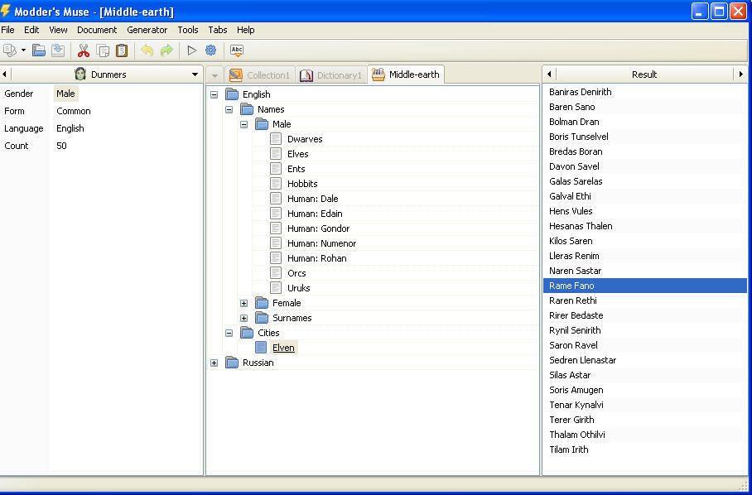The width and height of the screenshot is (752, 495).
Task: Select result Thalam Othilvi
Action: tap(645, 434)
